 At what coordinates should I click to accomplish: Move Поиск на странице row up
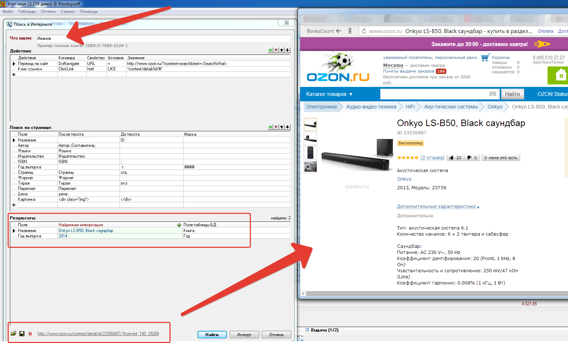(282, 127)
